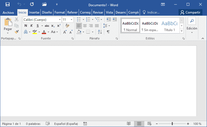Open the Calibri (Cuerpo) font name dropdown

[x=59, y=20]
